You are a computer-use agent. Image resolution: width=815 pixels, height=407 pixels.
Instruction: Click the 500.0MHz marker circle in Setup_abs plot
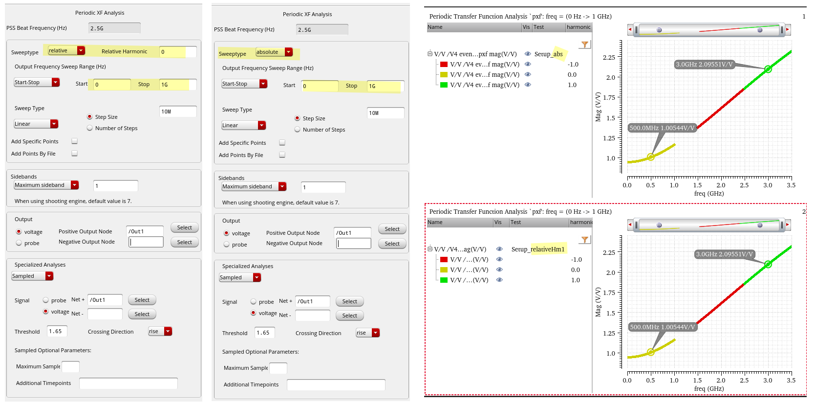(651, 157)
